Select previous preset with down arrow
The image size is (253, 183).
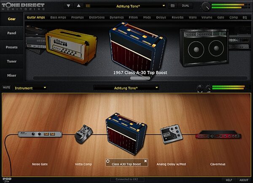pos(68,6)
